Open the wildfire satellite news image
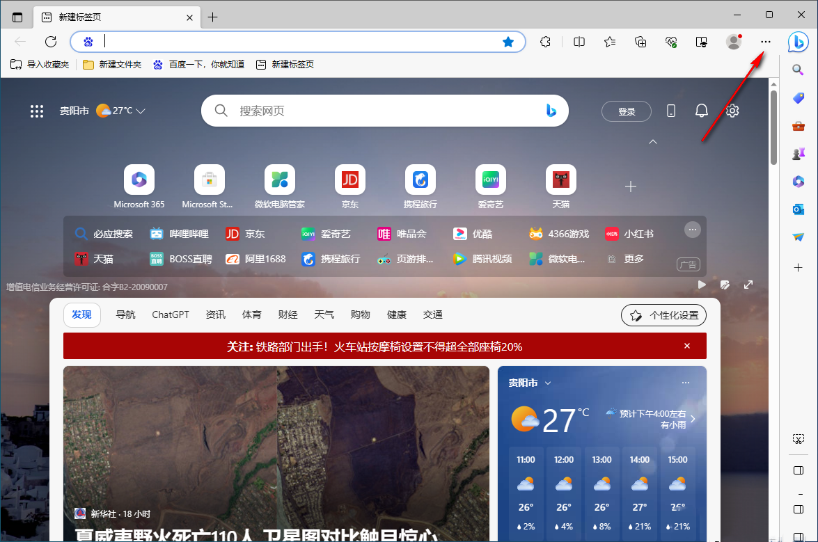Viewport: 818px width, 542px height. tap(276, 454)
